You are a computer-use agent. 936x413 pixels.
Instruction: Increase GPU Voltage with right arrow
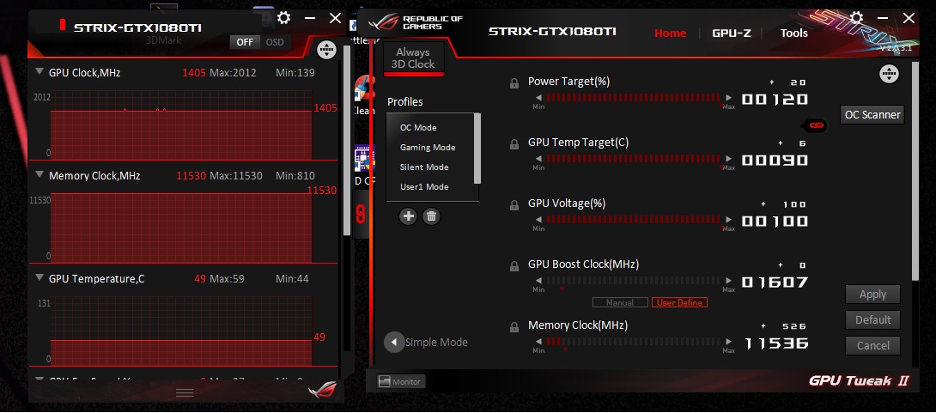[728, 220]
